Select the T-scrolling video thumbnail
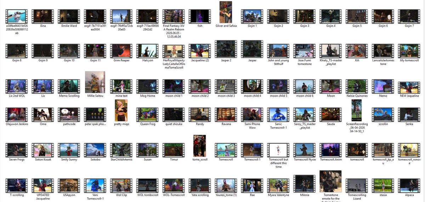The image size is (425, 202). (16, 185)
